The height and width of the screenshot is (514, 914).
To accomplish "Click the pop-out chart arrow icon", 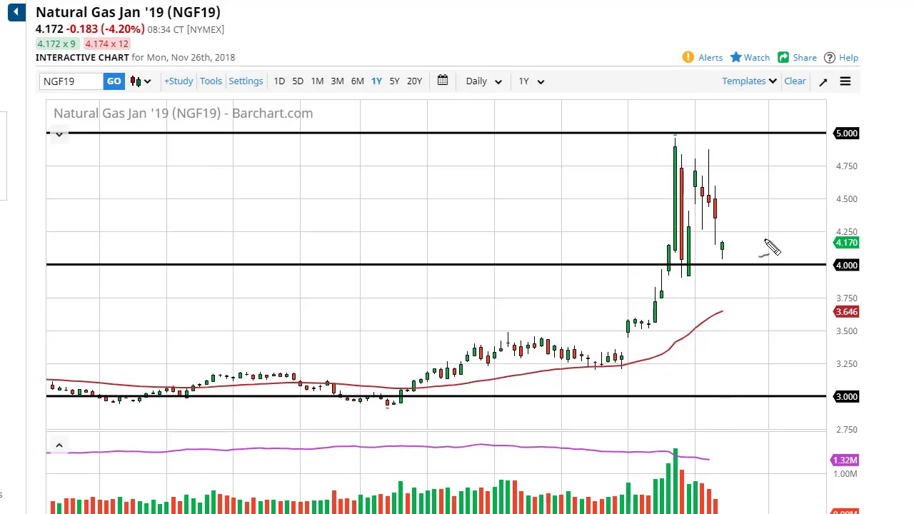I will coord(823,81).
